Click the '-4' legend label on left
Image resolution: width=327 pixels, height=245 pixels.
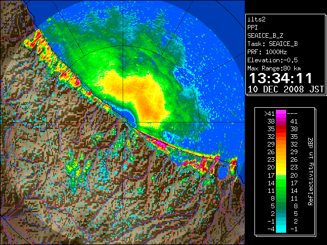click(x=271, y=229)
